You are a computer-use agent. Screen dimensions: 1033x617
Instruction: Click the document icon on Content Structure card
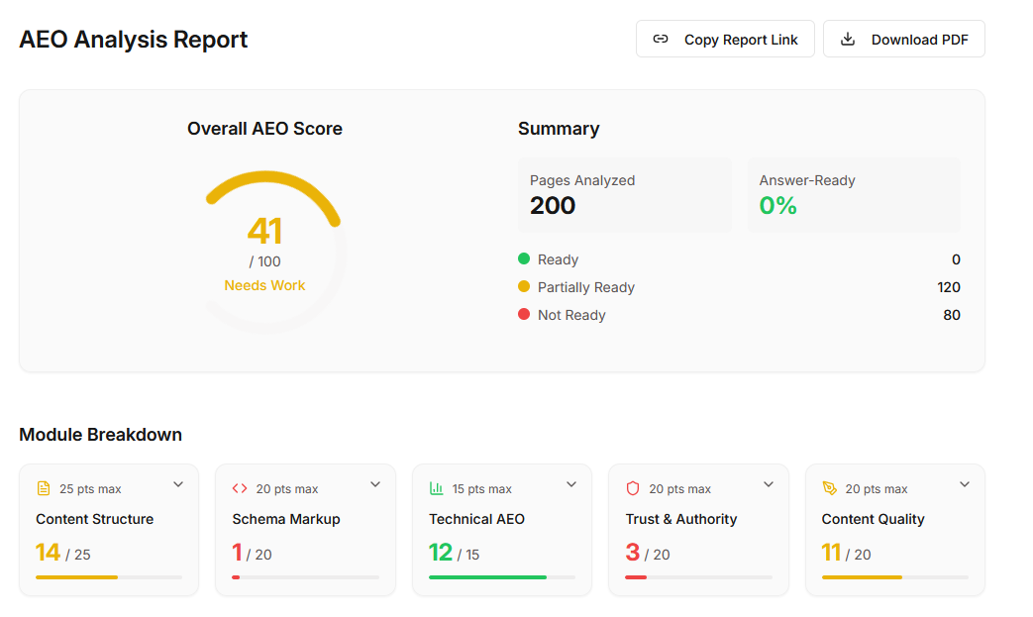(x=44, y=488)
